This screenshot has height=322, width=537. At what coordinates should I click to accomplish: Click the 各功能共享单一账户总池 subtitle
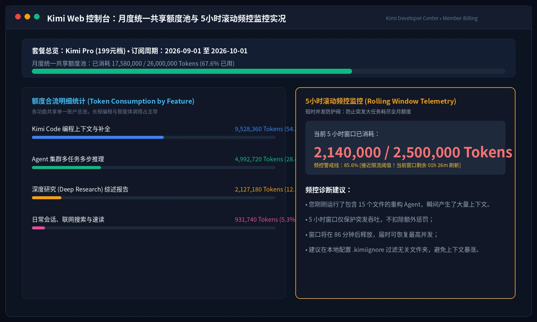click(x=95, y=112)
